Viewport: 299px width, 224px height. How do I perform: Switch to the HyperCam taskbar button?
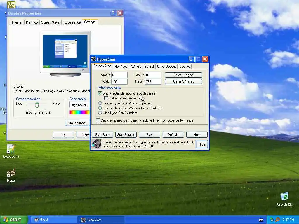point(101,220)
